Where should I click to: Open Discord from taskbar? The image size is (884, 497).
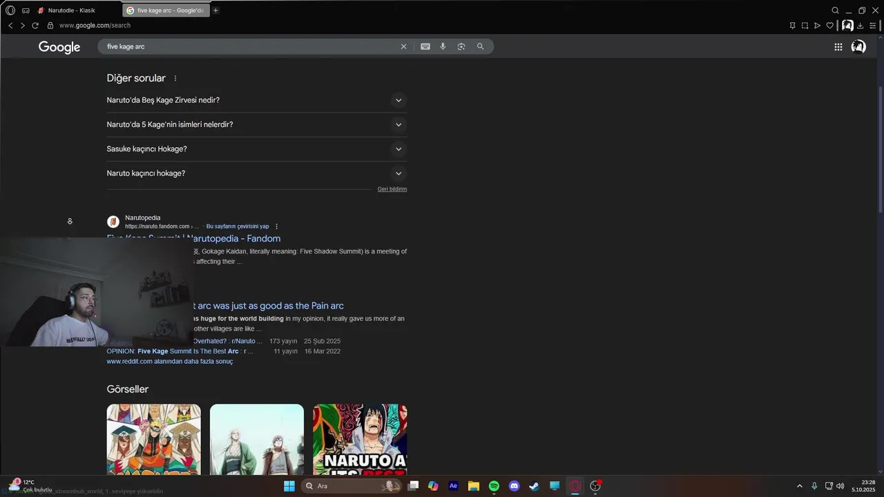coord(514,486)
